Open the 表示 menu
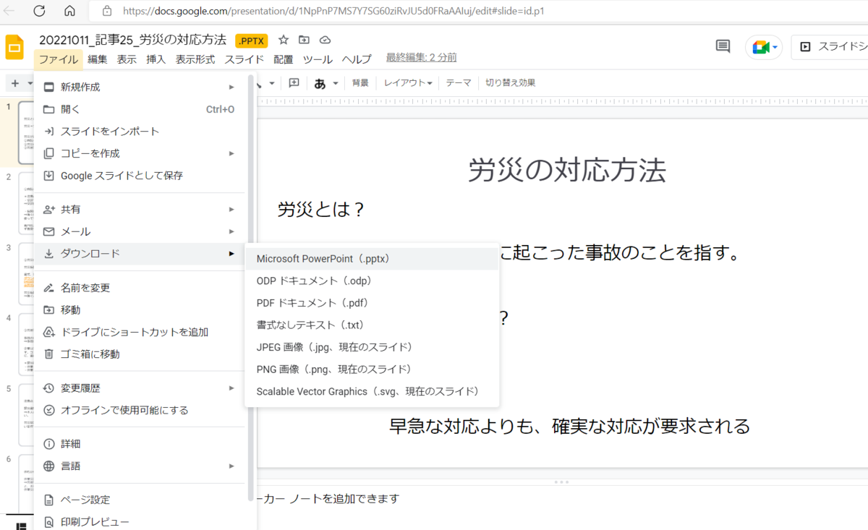 127,59
